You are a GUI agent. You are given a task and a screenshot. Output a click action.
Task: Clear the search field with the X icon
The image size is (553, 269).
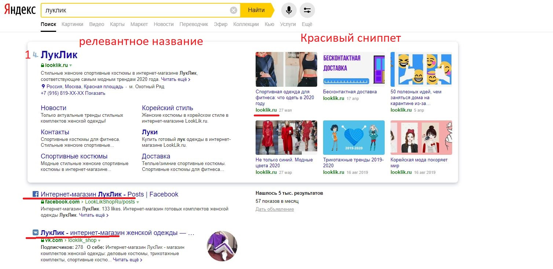coord(234,10)
